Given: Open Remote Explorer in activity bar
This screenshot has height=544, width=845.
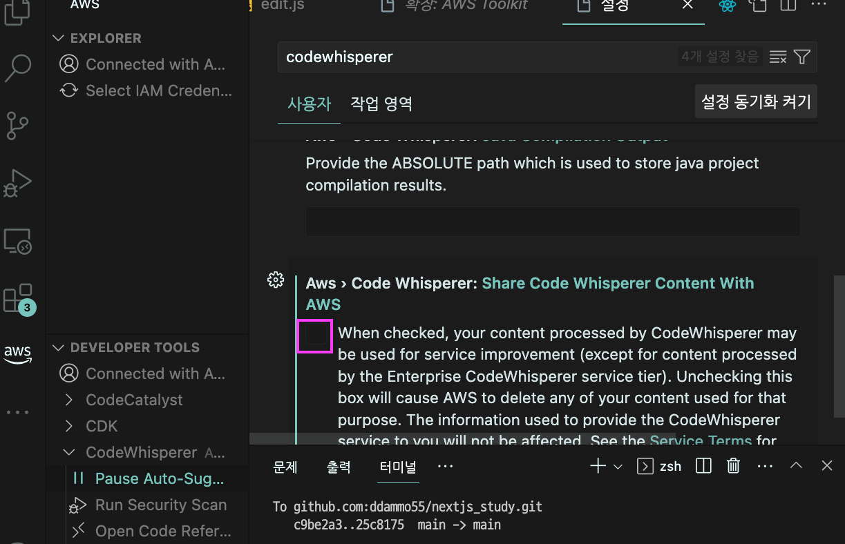Looking at the screenshot, I should [x=17, y=241].
